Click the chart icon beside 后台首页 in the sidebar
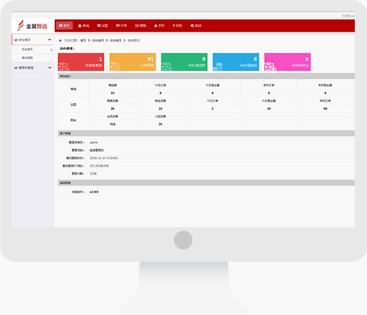 (x=15, y=40)
